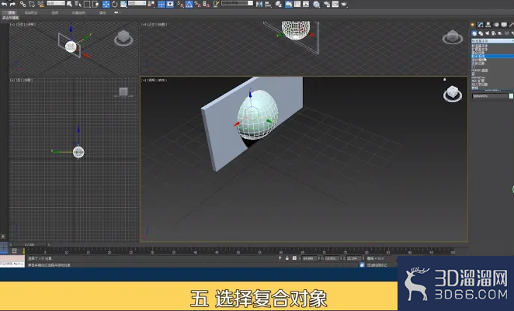Open the Display command panel tab
Viewport: 514px width, 311px height.
pos(504,25)
